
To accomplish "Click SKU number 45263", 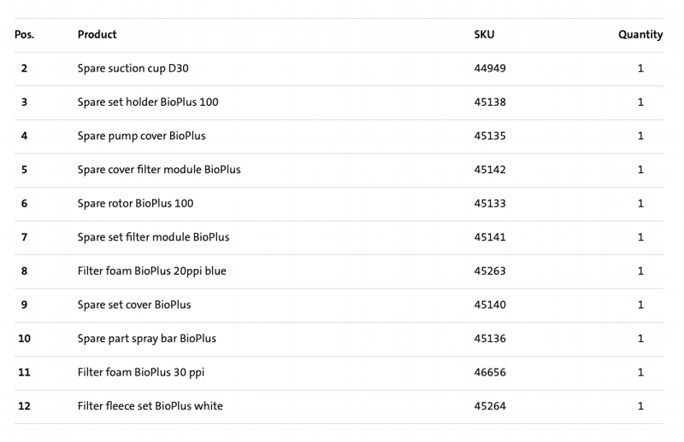I will pyautogui.click(x=490, y=270).
